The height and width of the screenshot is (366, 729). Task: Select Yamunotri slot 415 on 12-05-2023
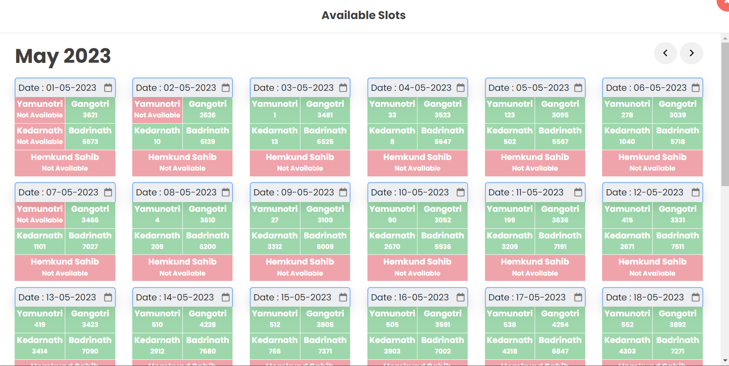[627, 214]
